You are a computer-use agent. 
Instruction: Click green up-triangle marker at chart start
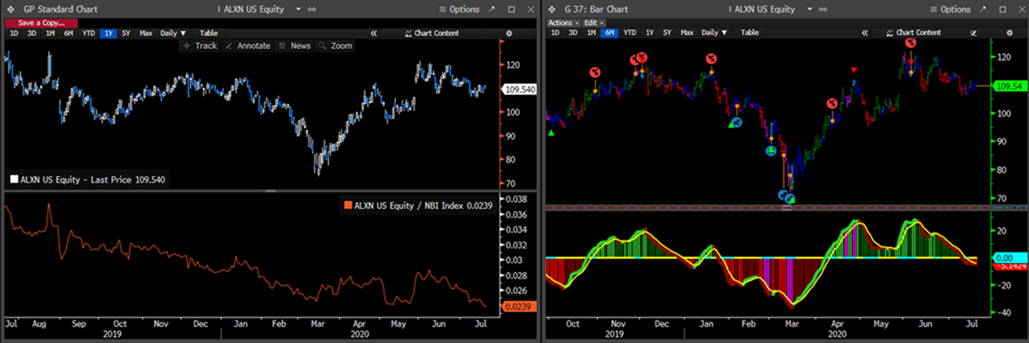point(551,133)
